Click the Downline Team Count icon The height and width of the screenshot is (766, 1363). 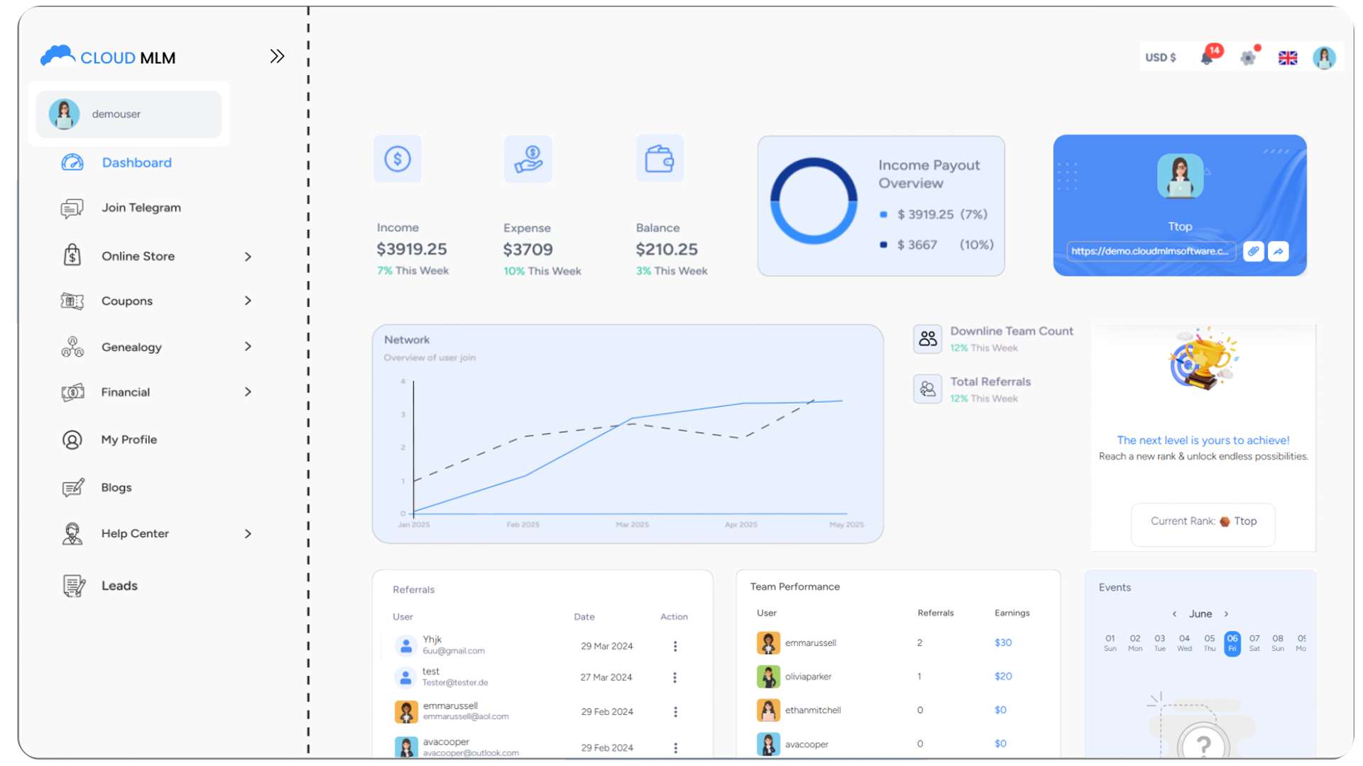927,339
